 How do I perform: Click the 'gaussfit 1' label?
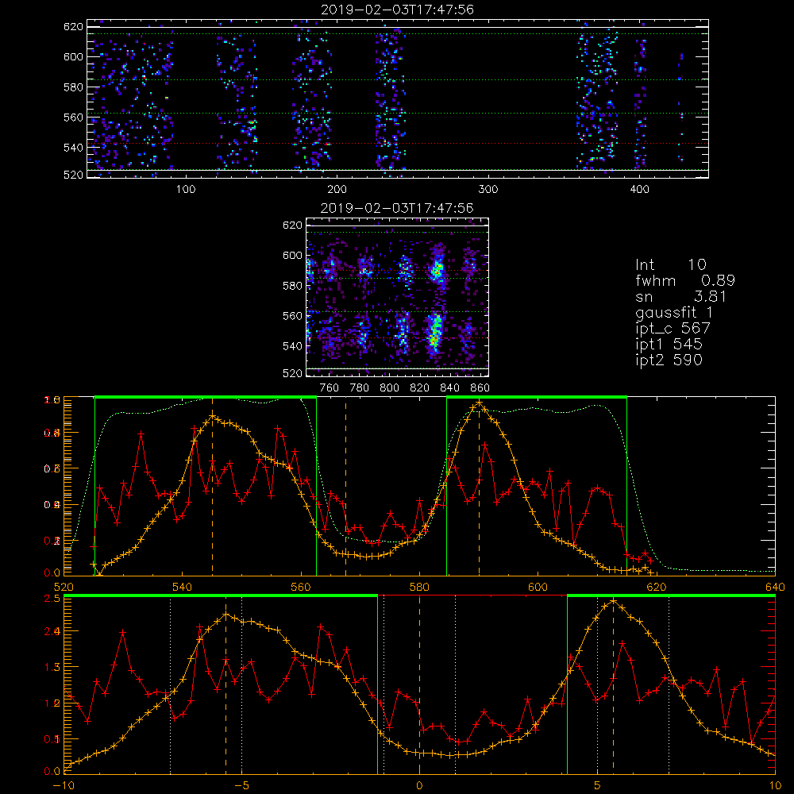point(674,312)
